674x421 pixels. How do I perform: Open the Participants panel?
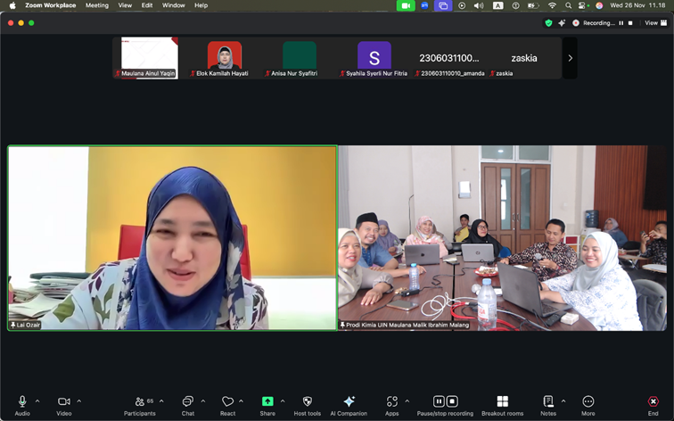(x=139, y=401)
